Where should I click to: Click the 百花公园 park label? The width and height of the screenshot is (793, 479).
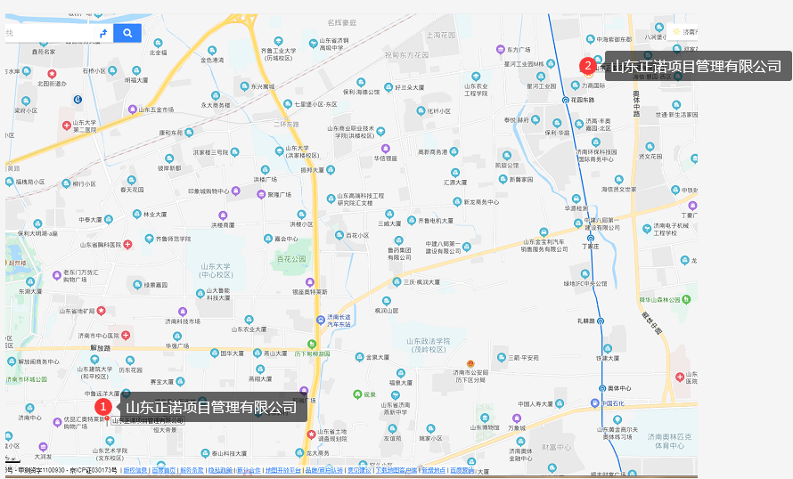[x=291, y=259]
